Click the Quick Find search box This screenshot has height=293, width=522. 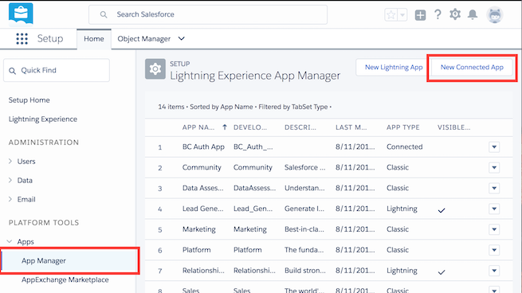tap(57, 70)
